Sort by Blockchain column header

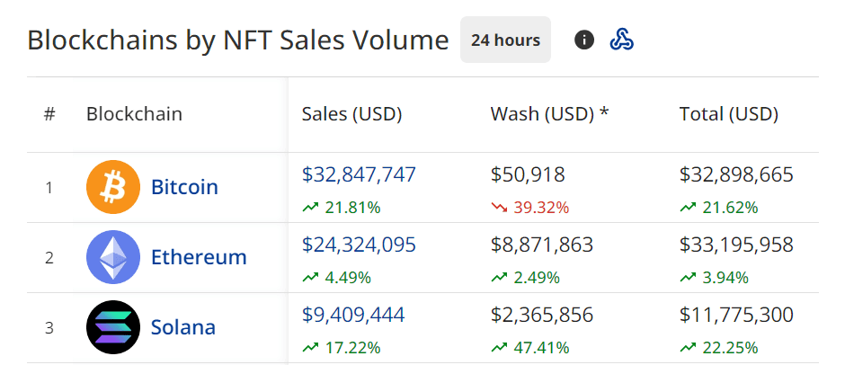click(134, 114)
